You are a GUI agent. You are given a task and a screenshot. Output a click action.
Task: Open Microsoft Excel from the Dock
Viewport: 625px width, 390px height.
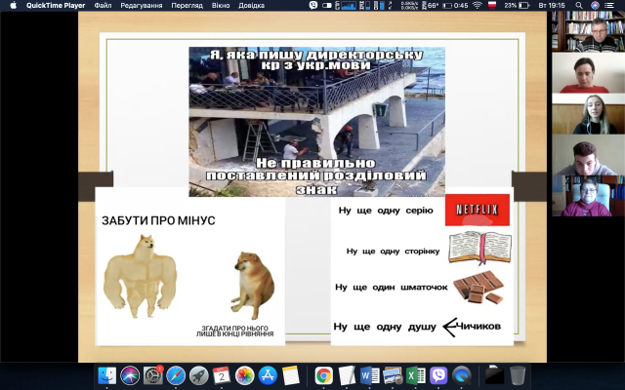pyautogui.click(x=416, y=375)
